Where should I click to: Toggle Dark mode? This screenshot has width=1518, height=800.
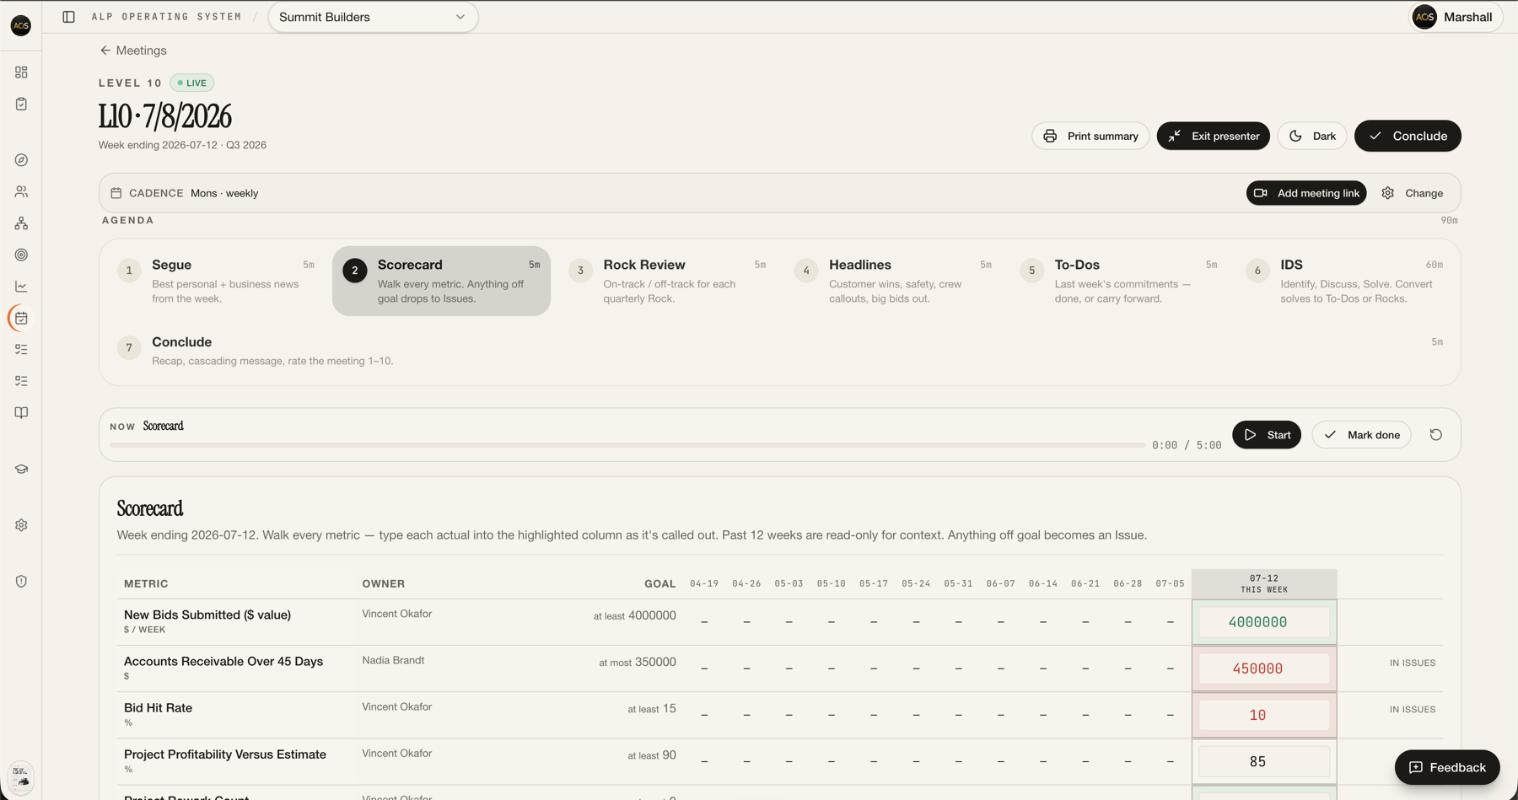[1312, 136]
